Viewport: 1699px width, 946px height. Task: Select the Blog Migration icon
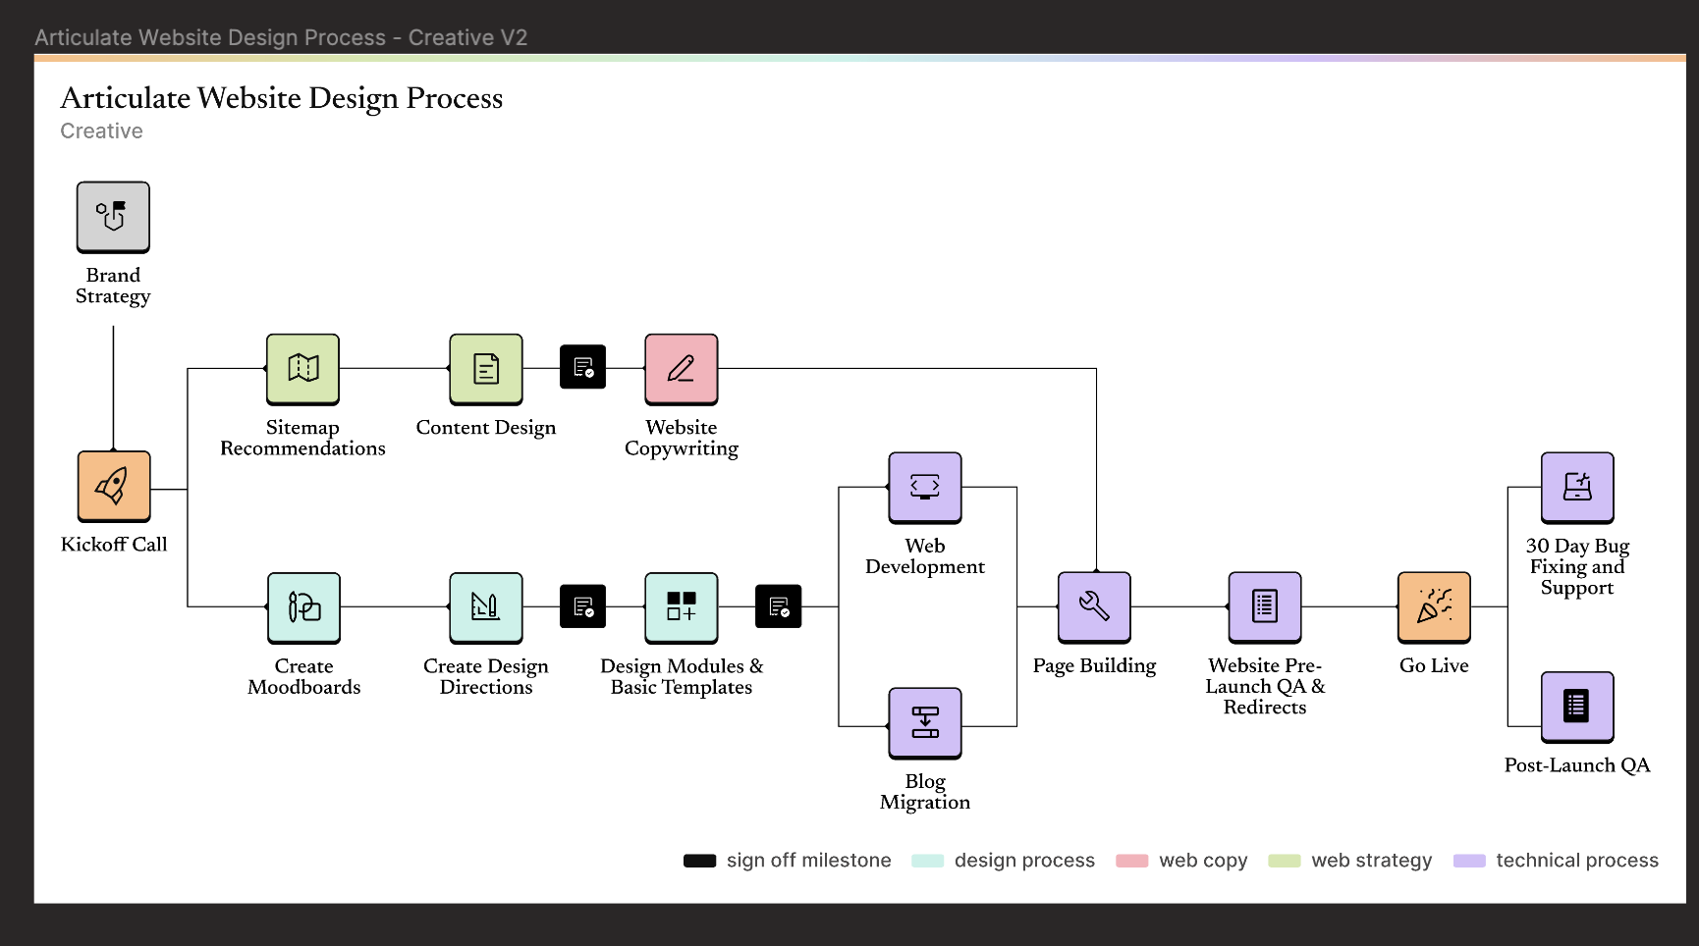(925, 723)
